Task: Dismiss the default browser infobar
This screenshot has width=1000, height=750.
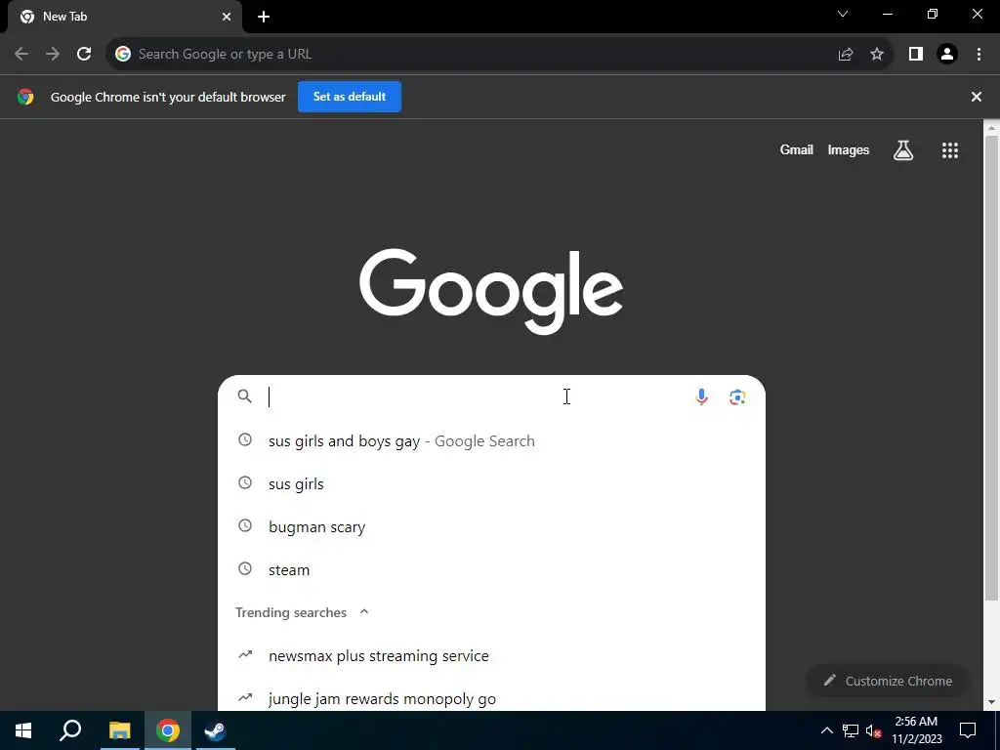Action: (977, 97)
